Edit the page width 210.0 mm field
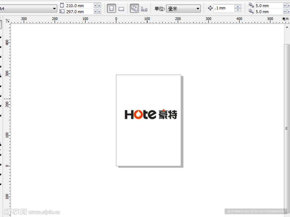 click(79, 6)
